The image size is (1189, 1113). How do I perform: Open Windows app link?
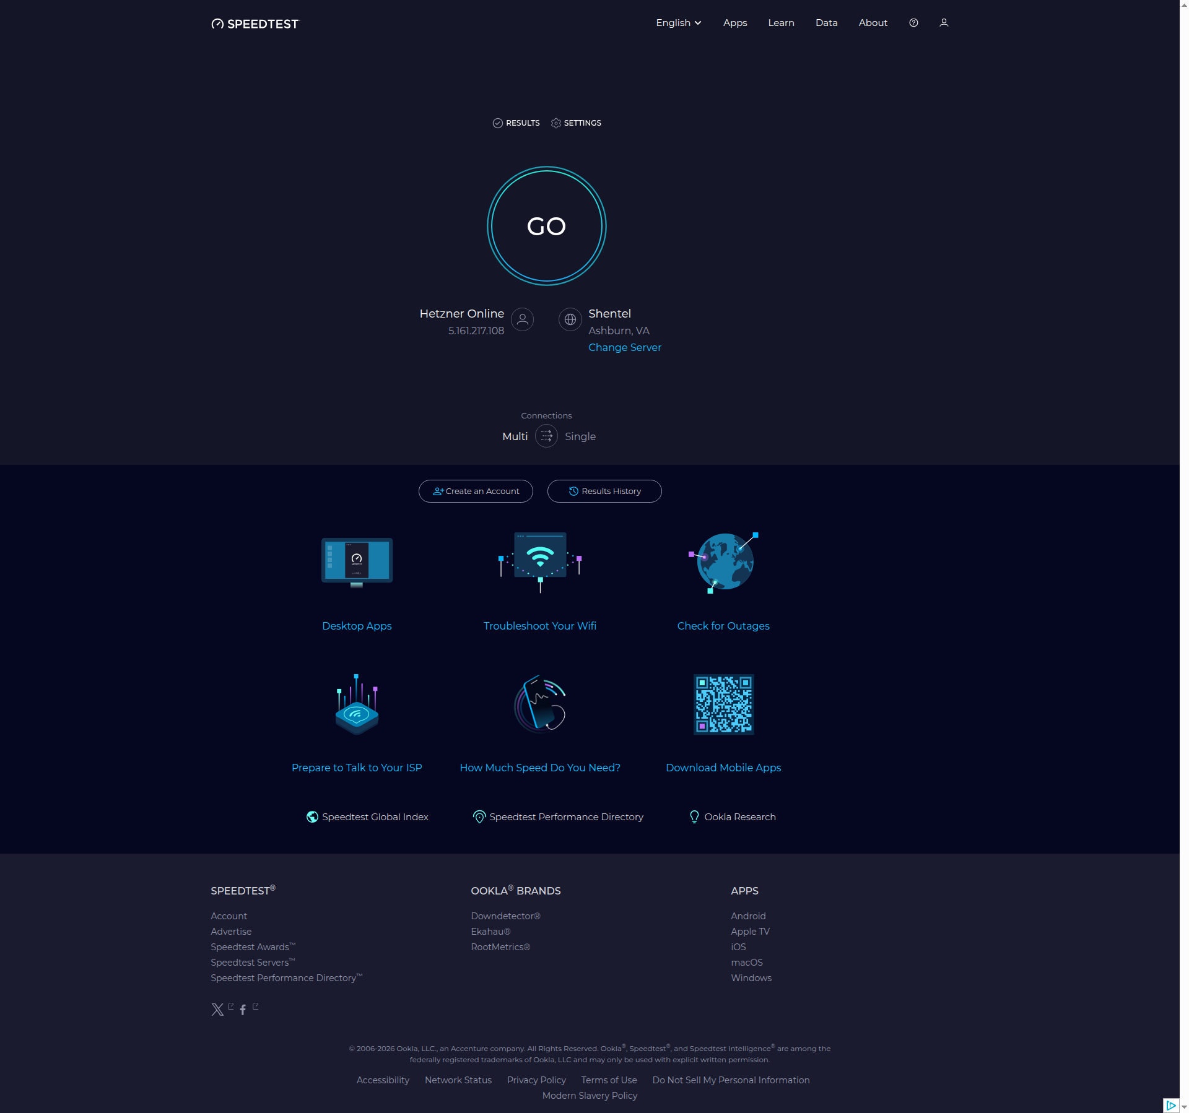[x=751, y=978]
